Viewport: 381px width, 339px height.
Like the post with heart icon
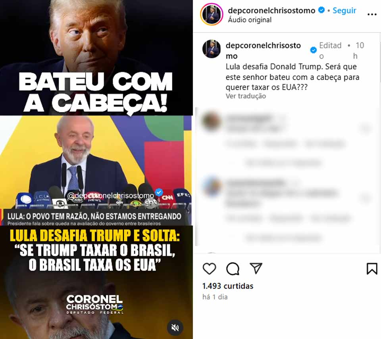(x=209, y=269)
